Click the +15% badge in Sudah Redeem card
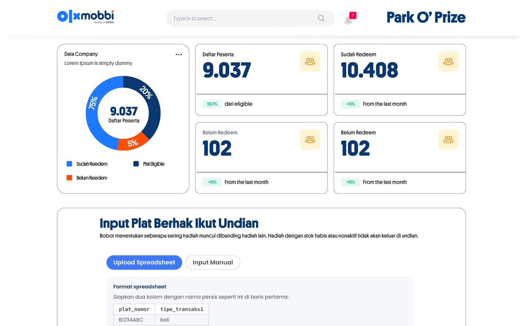Viewport: 523px width, 326px height. coord(350,104)
